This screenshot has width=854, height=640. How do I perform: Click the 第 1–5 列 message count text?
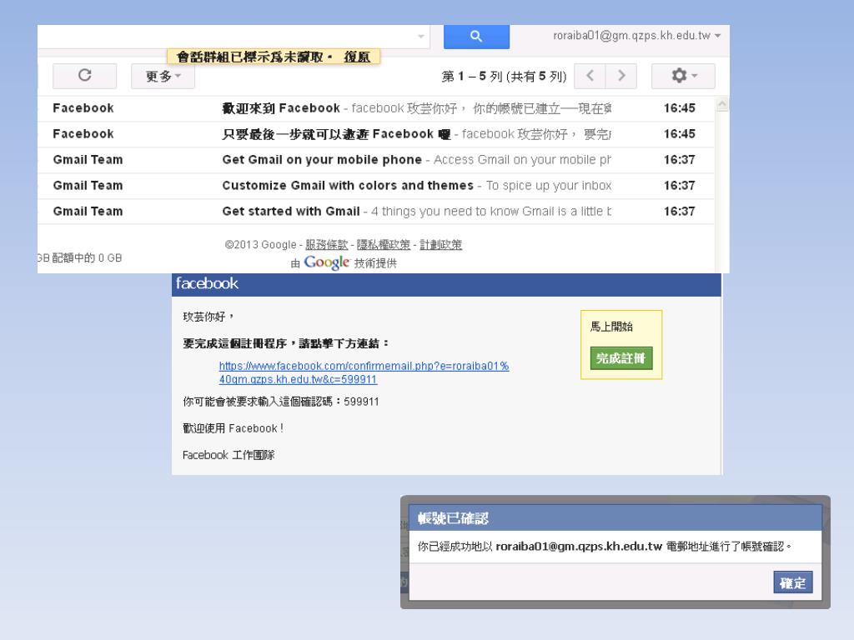(504, 76)
